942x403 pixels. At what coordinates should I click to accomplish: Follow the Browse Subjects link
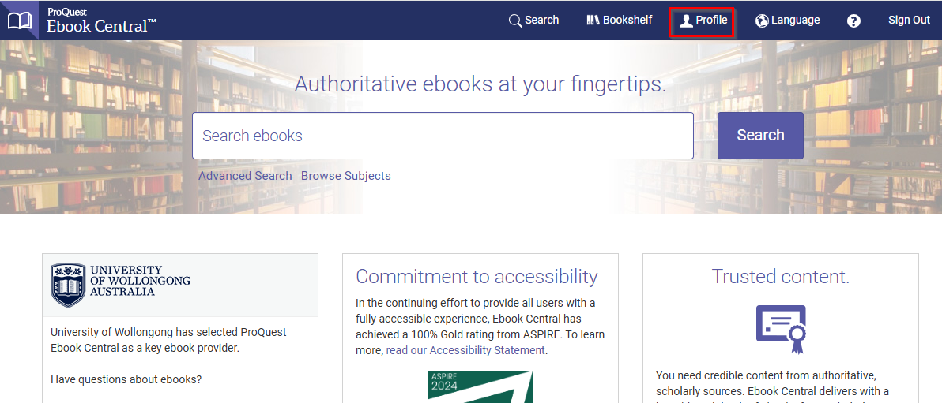345,176
